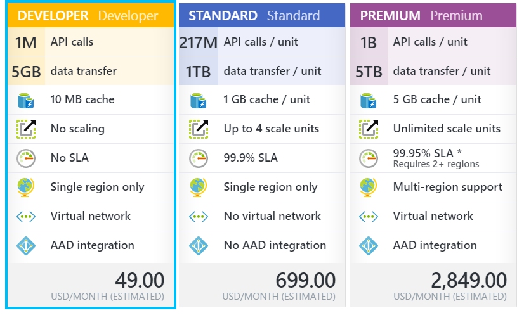
Task: Choose the Premium pricing tier header
Action: coord(433,16)
